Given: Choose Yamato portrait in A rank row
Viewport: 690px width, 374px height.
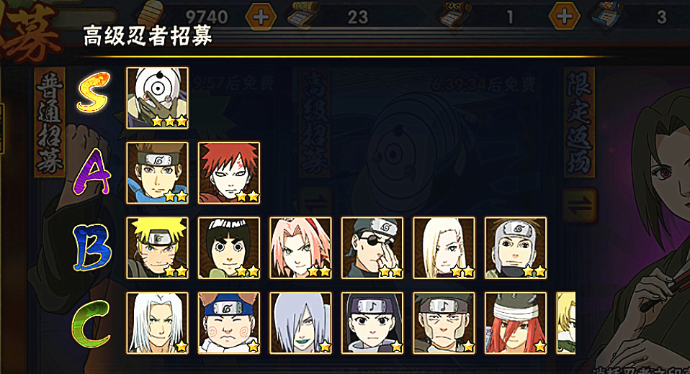Looking at the screenshot, I should (157, 173).
